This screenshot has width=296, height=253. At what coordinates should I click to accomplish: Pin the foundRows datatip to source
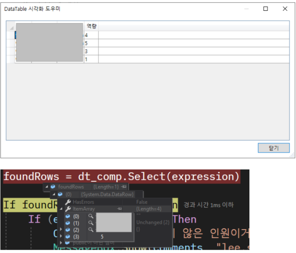(x=124, y=187)
